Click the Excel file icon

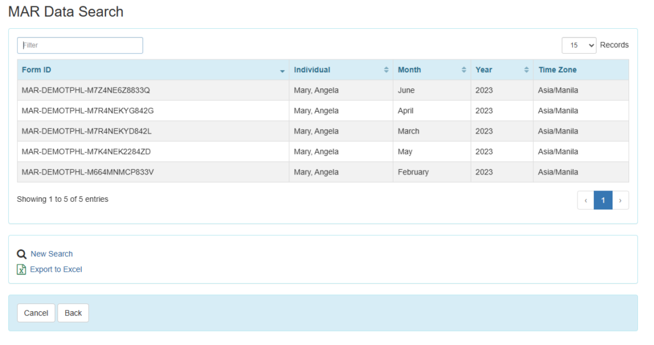click(x=21, y=270)
